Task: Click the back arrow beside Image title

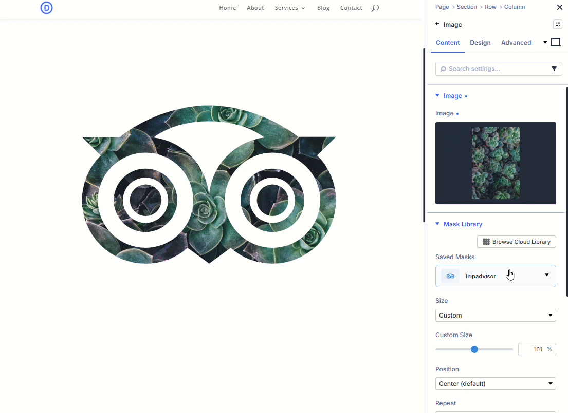Action: tap(437, 24)
